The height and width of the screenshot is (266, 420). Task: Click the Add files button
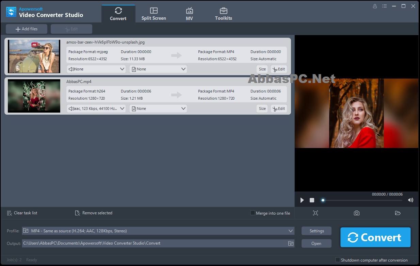[x=27, y=29]
